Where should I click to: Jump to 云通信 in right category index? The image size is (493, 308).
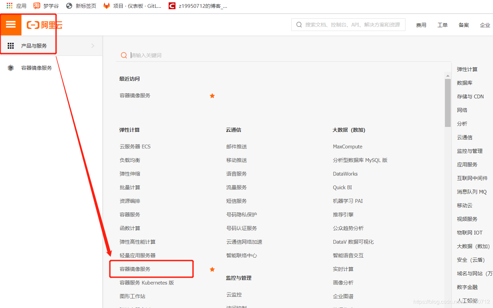pos(465,137)
